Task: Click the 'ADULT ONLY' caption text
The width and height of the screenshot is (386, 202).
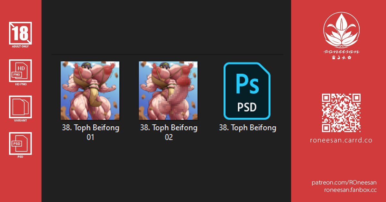Action: coord(20,46)
